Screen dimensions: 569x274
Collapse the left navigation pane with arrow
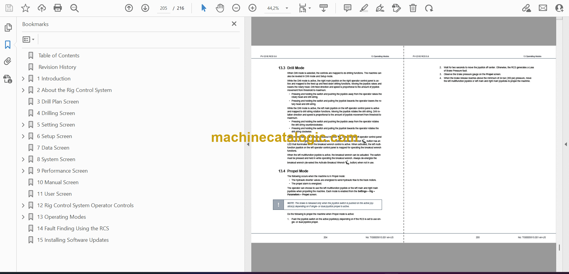[x=248, y=144]
